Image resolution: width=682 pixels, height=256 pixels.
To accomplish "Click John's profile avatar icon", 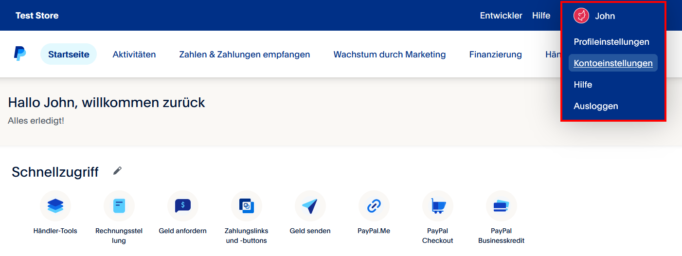I will [x=581, y=16].
